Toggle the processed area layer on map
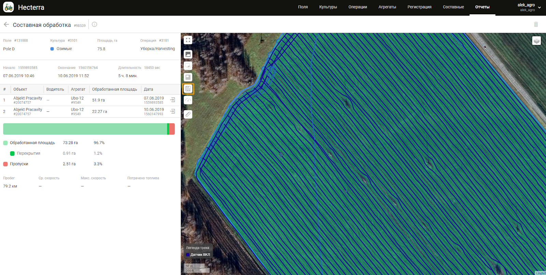This screenshot has height=275, width=546. (x=188, y=55)
